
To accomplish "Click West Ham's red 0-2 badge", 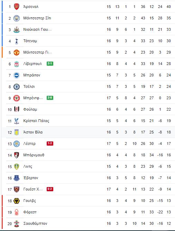I will (x=50, y=189).
